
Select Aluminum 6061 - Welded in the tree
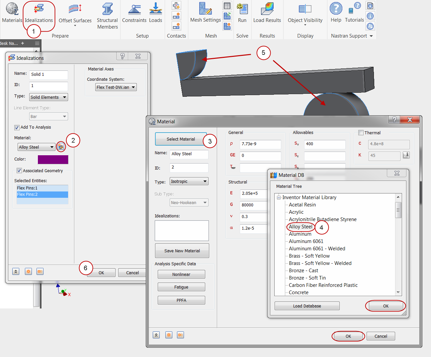(x=317, y=249)
